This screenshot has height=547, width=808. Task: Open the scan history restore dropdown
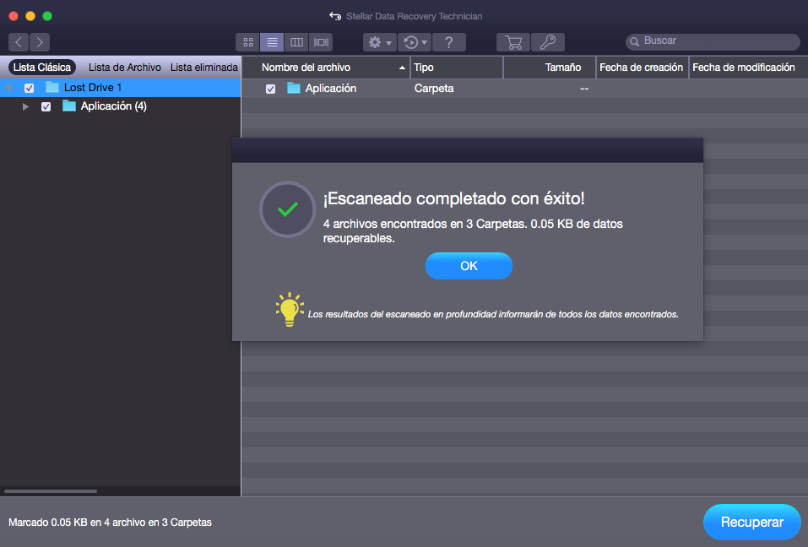pos(415,42)
